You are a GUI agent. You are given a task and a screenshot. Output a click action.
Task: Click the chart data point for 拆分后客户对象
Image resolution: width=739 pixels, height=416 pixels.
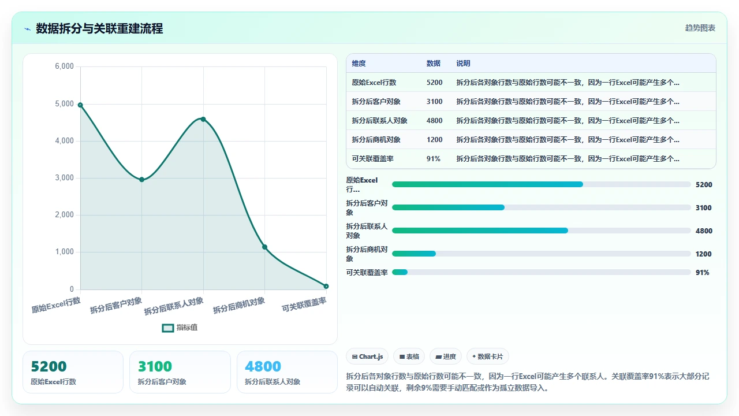pyautogui.click(x=141, y=179)
